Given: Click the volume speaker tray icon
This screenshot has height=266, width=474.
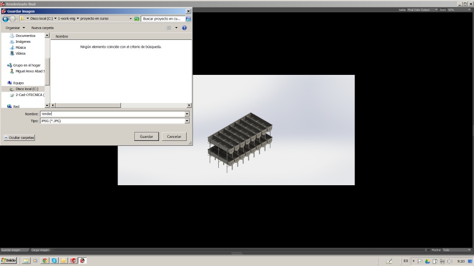Looking at the screenshot, I should [450, 261].
